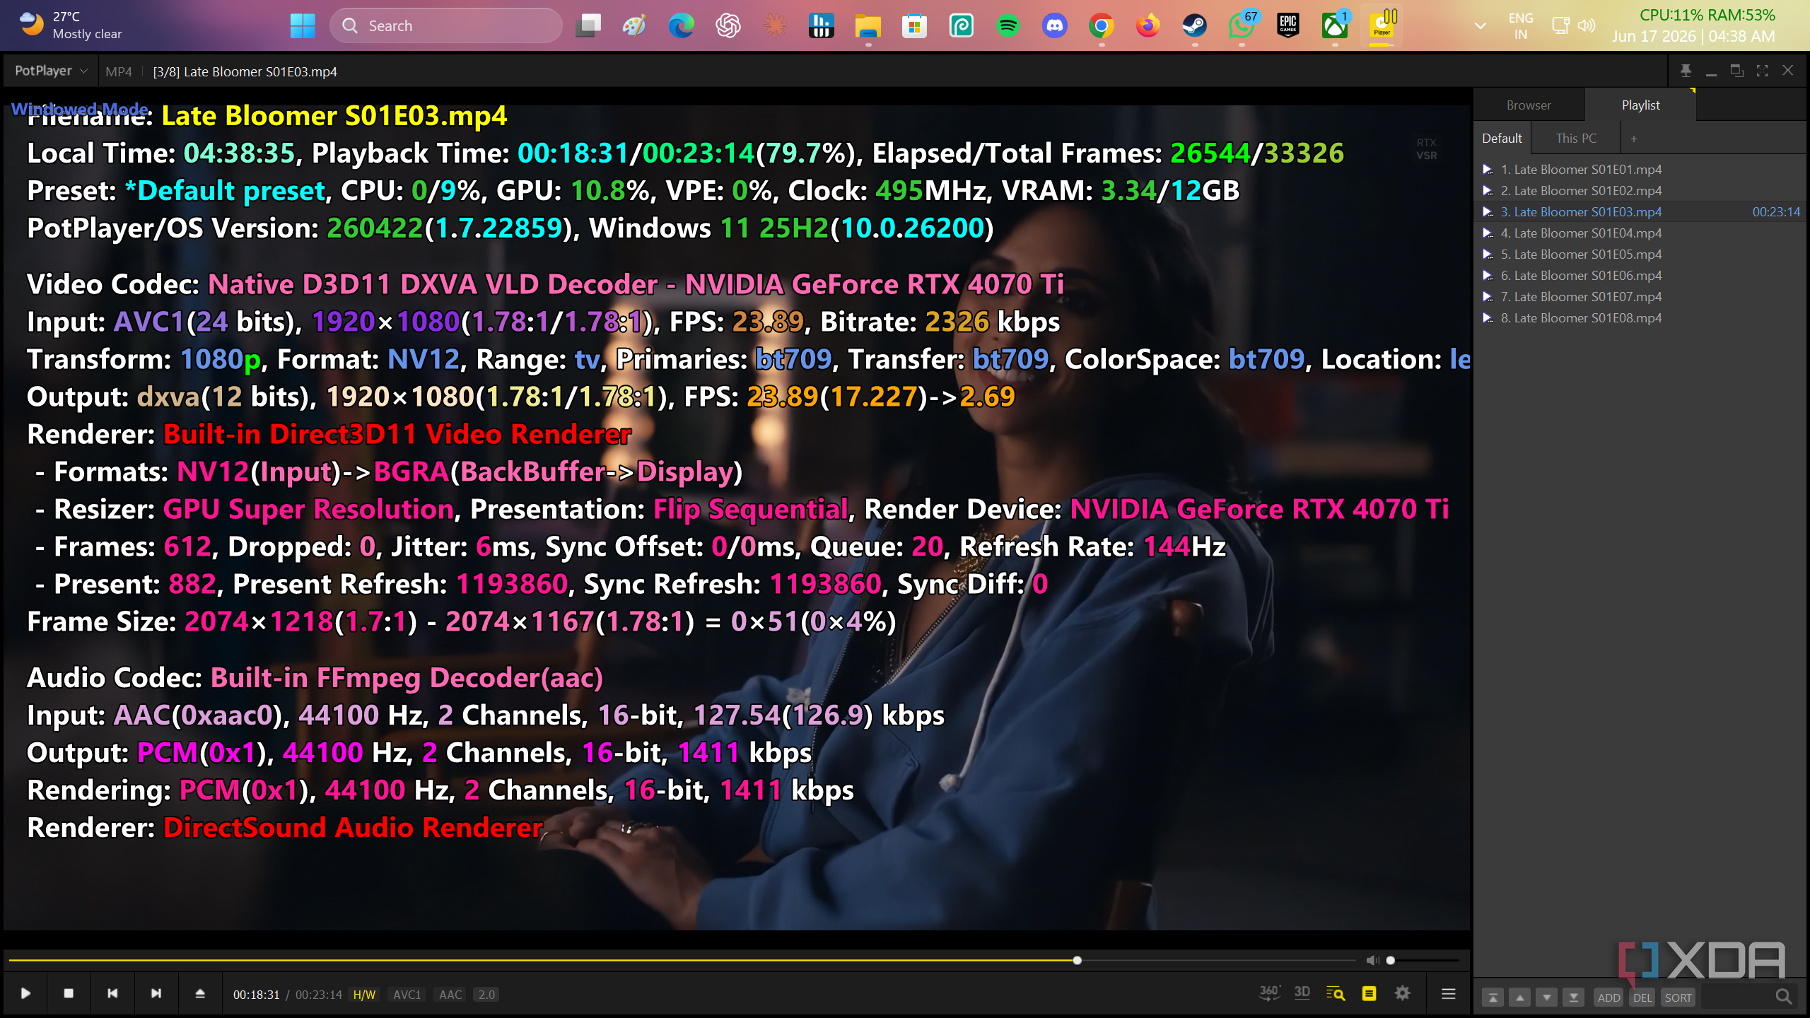Screen dimensions: 1810x1018
Task: Click the 2.0 audio channels badge
Action: 486,995
